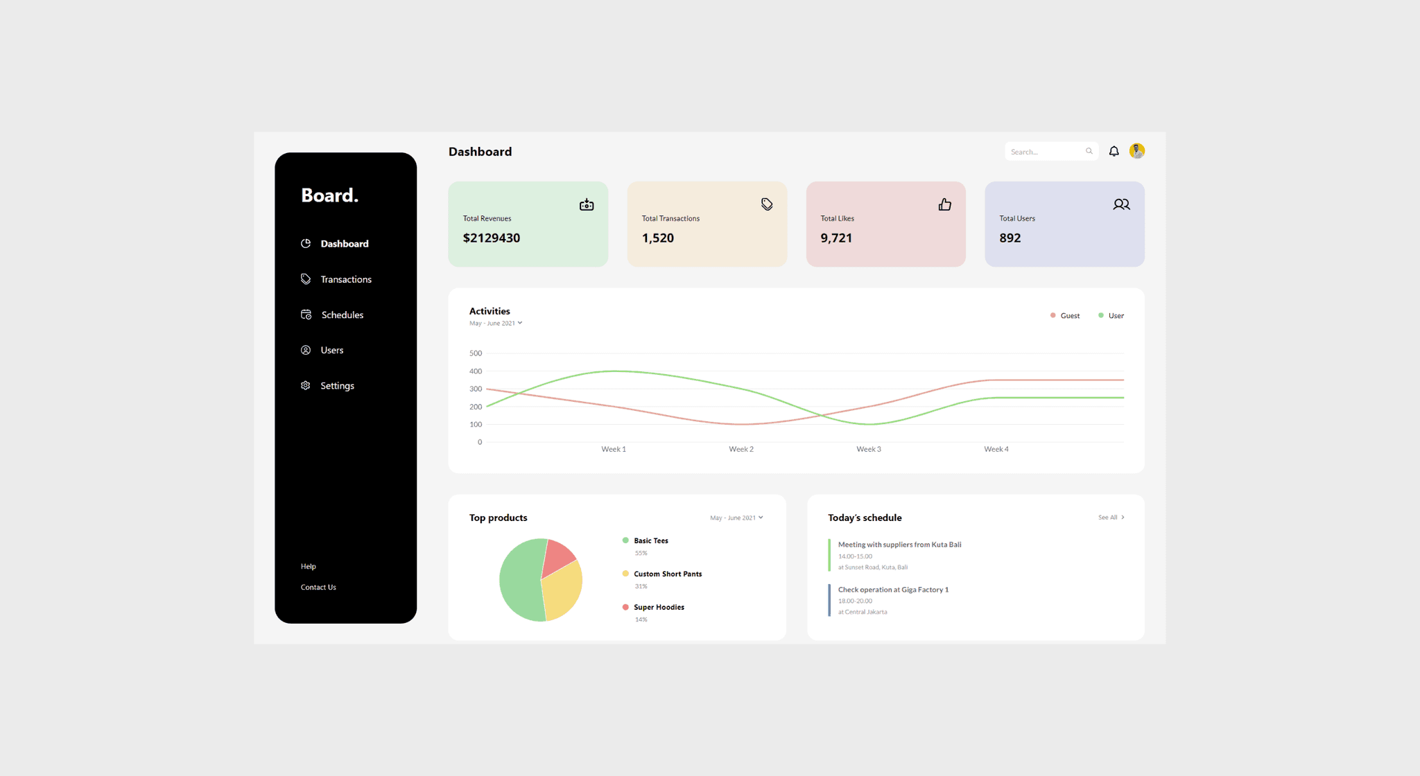The height and width of the screenshot is (776, 1420).
Task: Click the Transactions sidebar icon
Action: pos(305,279)
